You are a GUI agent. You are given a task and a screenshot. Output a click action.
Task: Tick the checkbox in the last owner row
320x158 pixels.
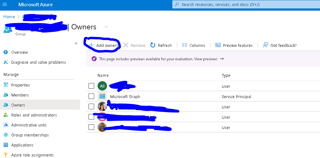91,127
